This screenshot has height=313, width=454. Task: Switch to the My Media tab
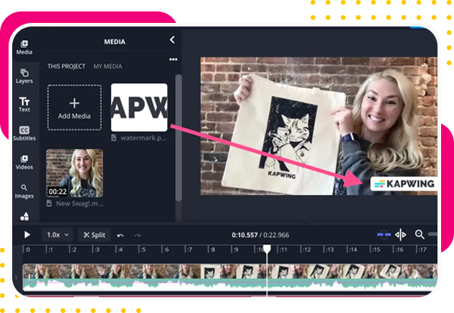click(x=108, y=66)
